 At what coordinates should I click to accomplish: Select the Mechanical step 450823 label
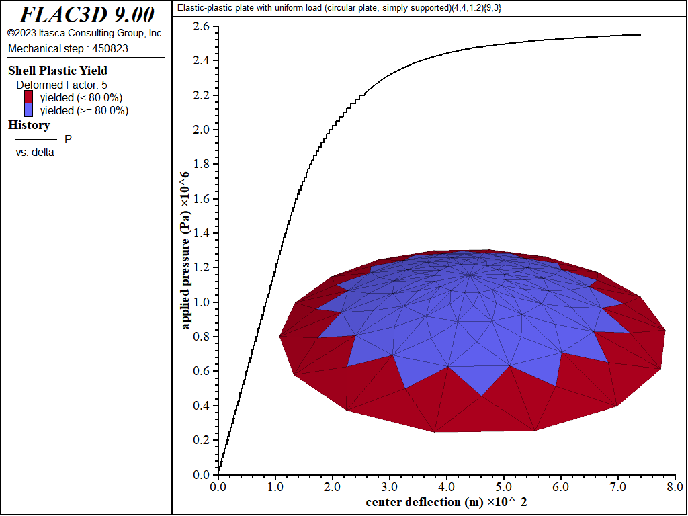[x=68, y=48]
